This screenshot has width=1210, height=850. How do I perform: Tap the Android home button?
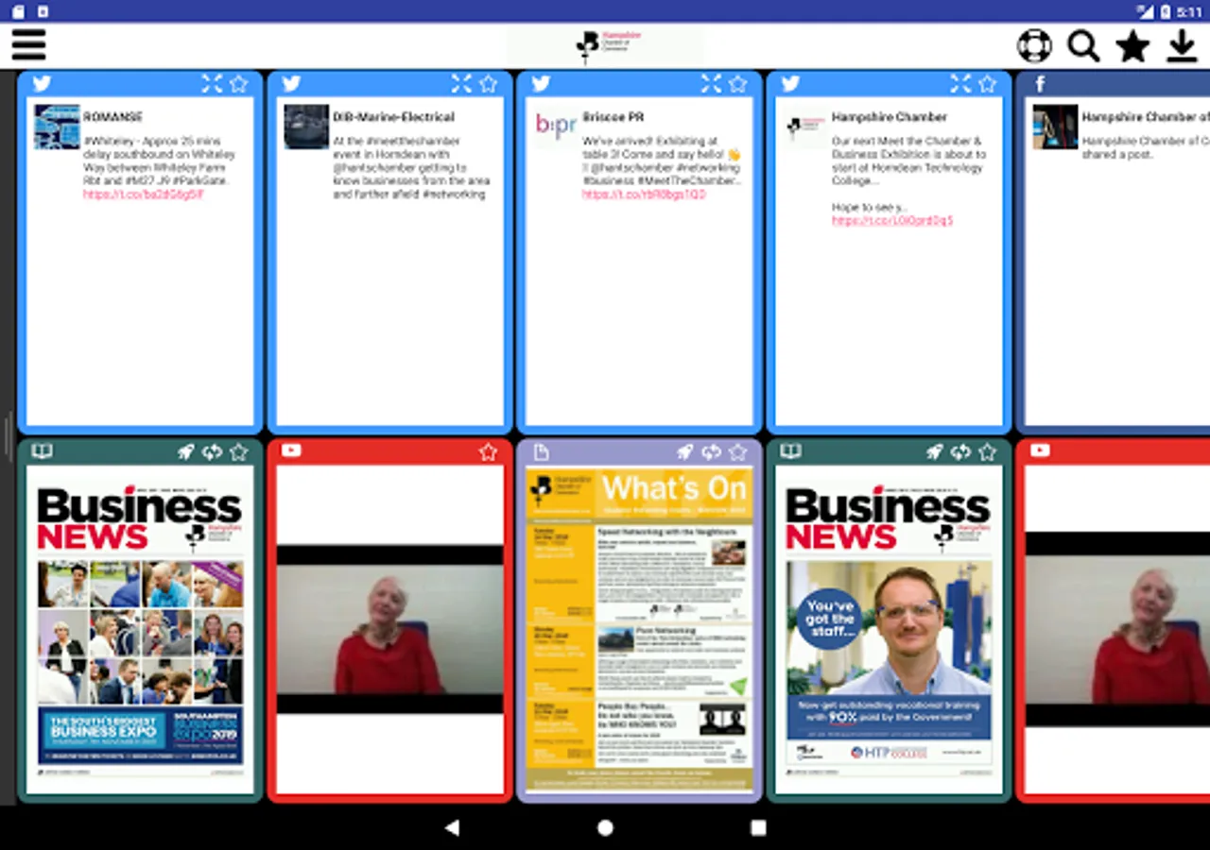click(x=605, y=827)
